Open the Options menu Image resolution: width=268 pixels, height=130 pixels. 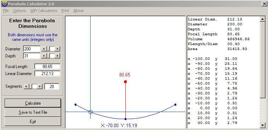(x=19, y=11)
